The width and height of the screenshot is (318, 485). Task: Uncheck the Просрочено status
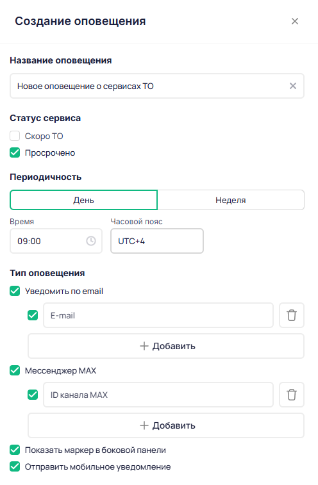tap(15, 152)
